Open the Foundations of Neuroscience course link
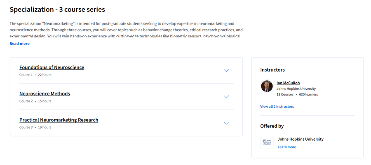 click(52, 67)
